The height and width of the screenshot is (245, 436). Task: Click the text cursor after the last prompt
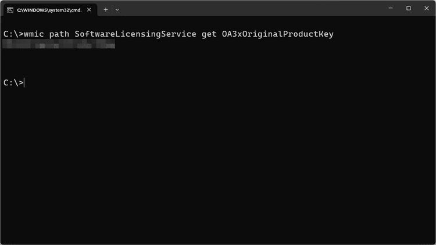point(25,83)
